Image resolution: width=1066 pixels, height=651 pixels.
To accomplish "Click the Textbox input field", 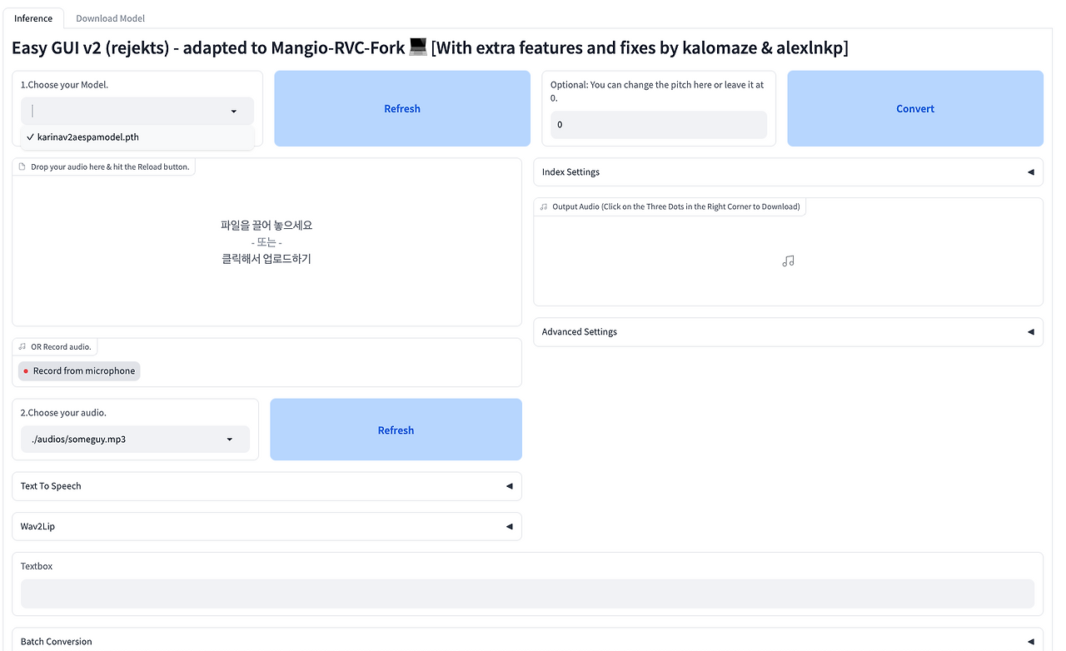I will (527, 594).
